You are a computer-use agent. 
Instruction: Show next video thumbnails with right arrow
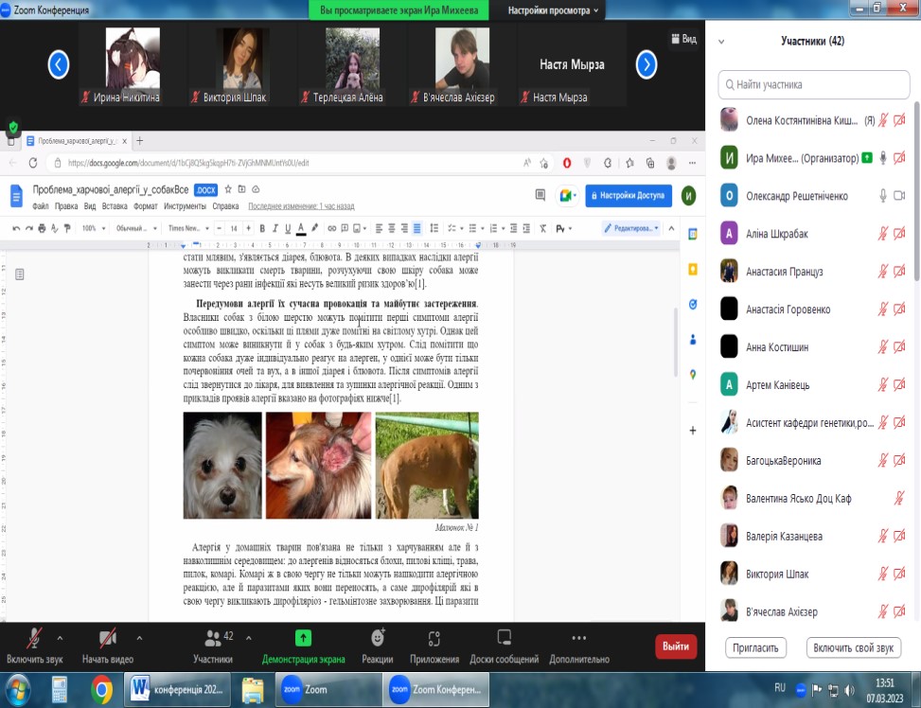(646, 64)
